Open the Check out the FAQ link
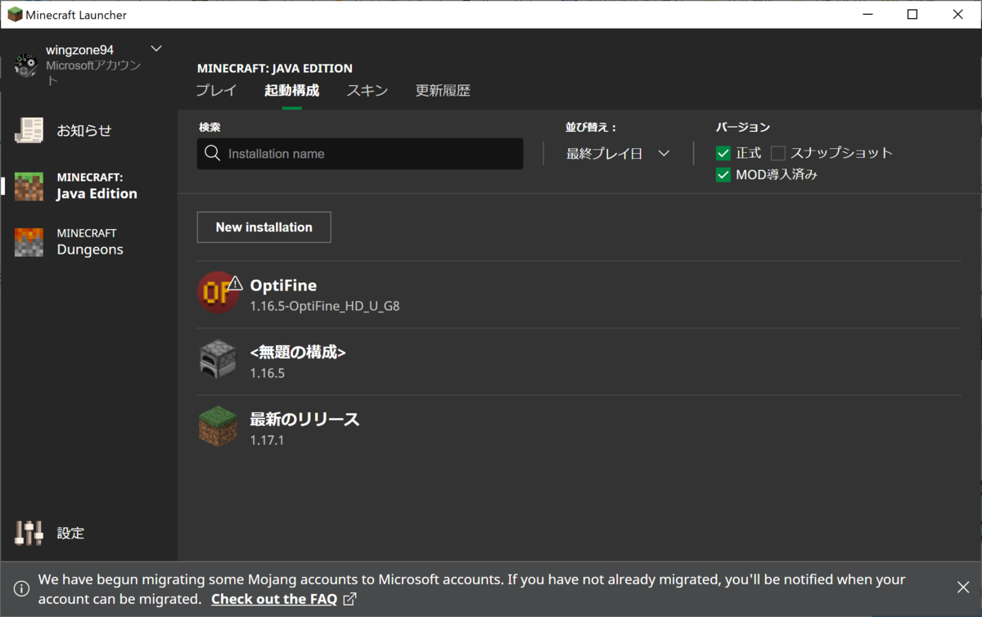The width and height of the screenshot is (982, 617). 274,599
